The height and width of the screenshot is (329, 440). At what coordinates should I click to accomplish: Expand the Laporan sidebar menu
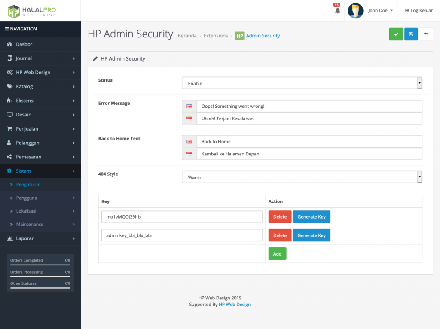[x=40, y=238]
